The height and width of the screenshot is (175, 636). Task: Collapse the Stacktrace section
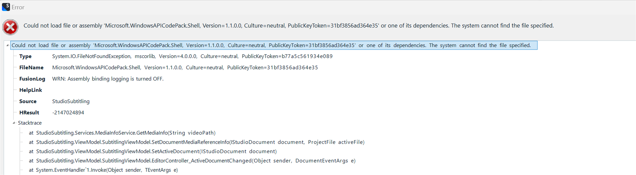14,123
